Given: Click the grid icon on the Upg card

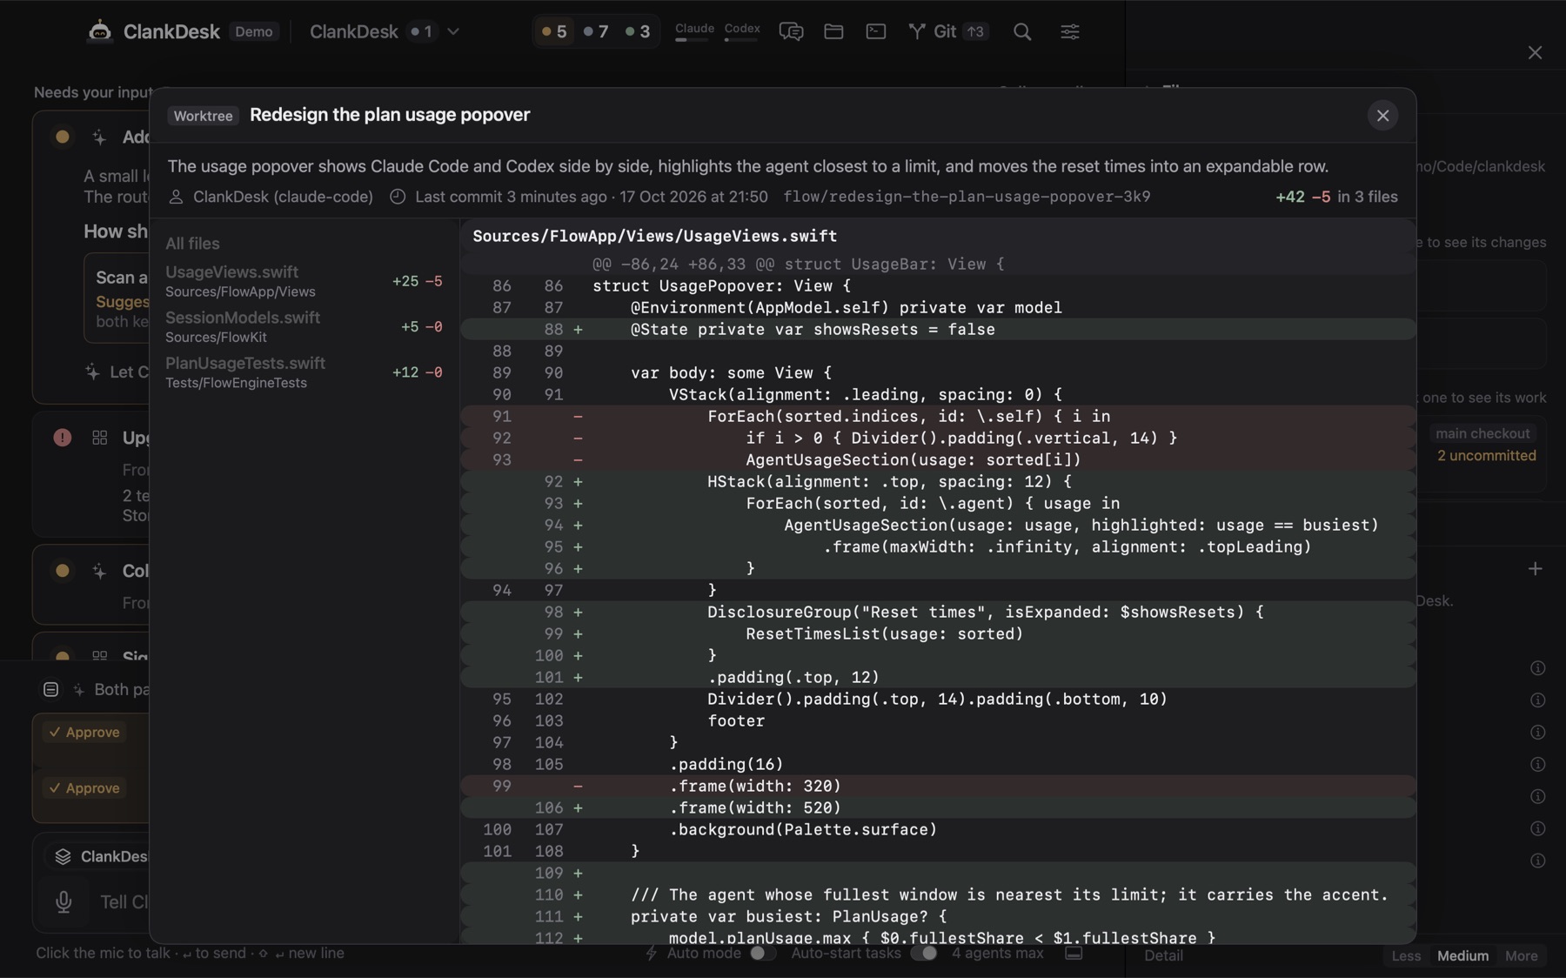Looking at the screenshot, I should pos(100,438).
